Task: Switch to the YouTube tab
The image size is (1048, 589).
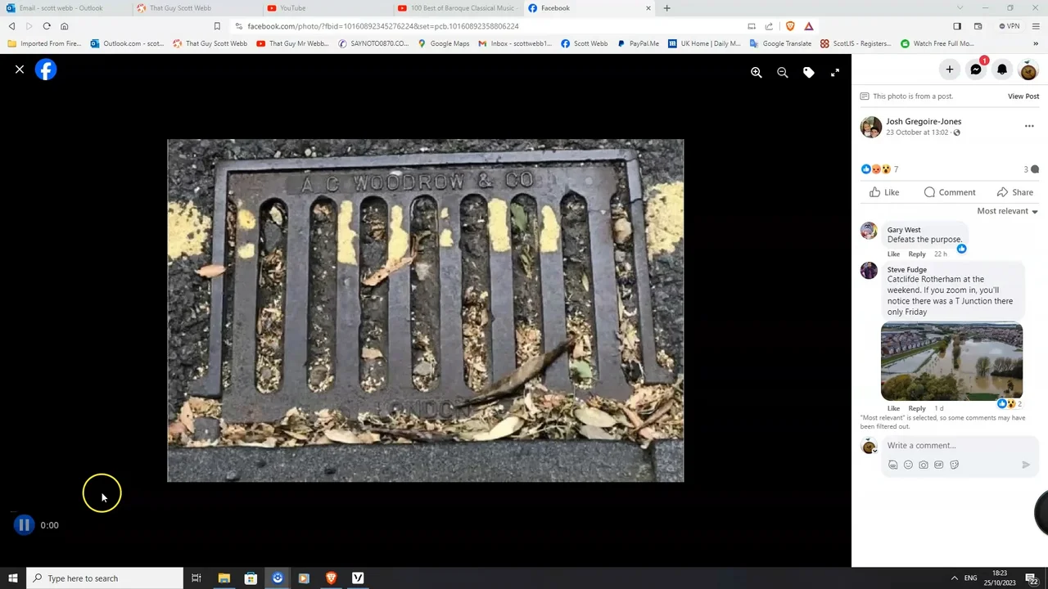Action: [x=326, y=8]
